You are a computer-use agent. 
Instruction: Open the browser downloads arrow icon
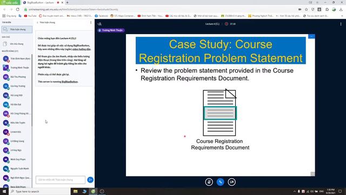pos(341,10)
